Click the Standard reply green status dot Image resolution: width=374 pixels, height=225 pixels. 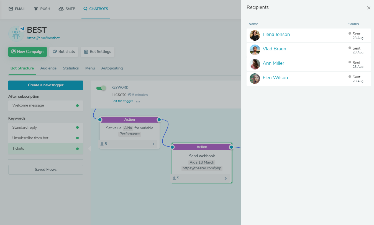(x=77, y=128)
